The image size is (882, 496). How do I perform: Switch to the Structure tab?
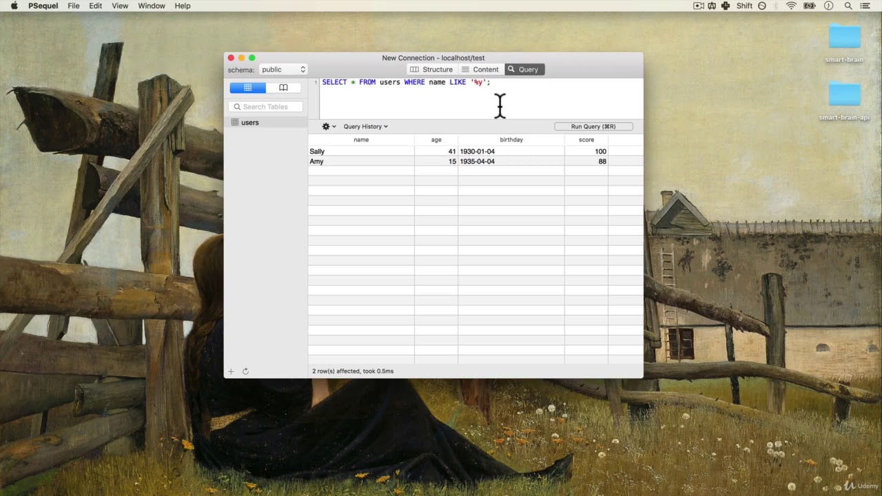click(431, 70)
